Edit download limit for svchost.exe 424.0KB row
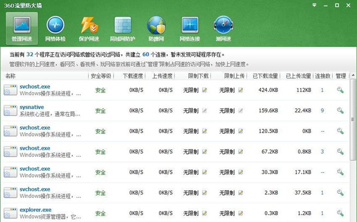This screenshot has height=222, width=357. (204, 90)
